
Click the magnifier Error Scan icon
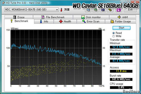84,21
